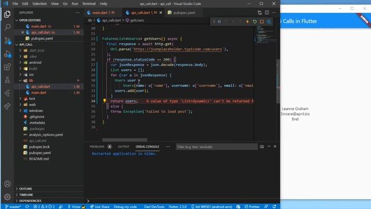Screen dimensions: 371x209
Task: Open the Extensions view
Action: (x=8, y=67)
